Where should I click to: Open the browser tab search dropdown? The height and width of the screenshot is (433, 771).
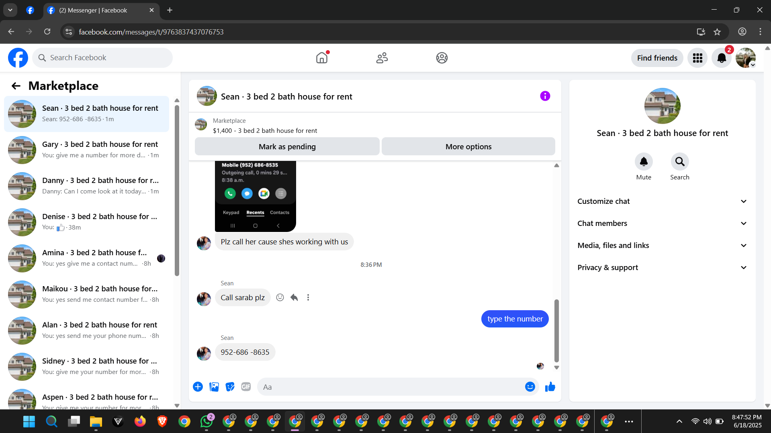pos(10,10)
